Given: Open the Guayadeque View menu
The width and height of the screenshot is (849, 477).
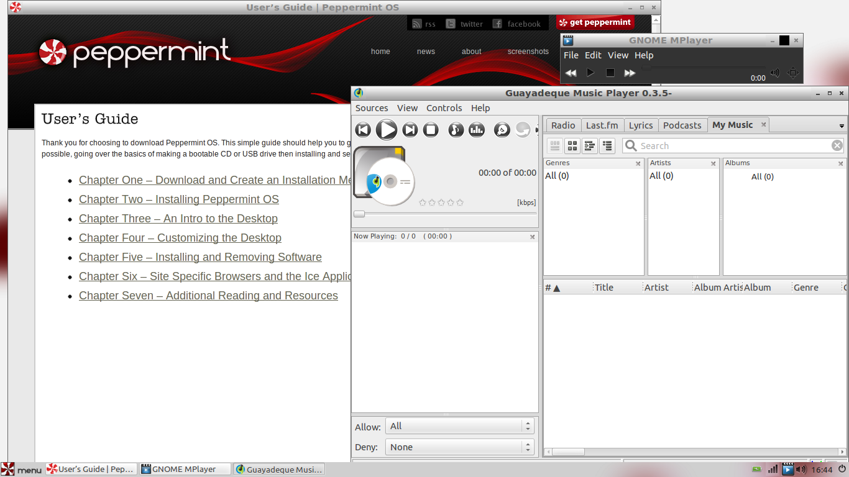Looking at the screenshot, I should pos(407,108).
